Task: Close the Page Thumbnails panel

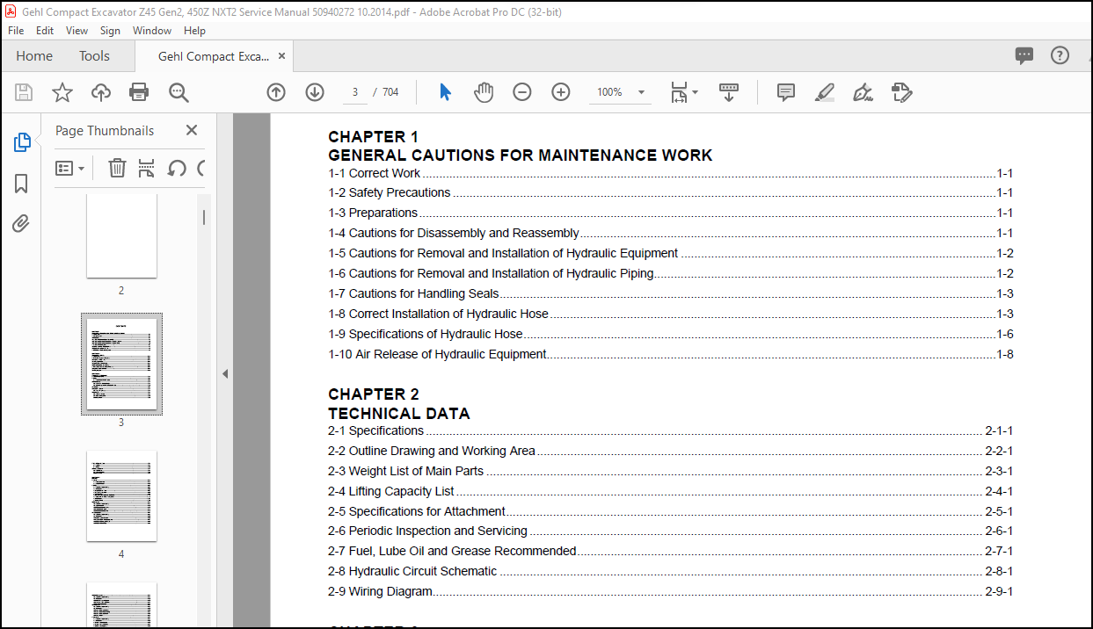Action: (x=192, y=130)
